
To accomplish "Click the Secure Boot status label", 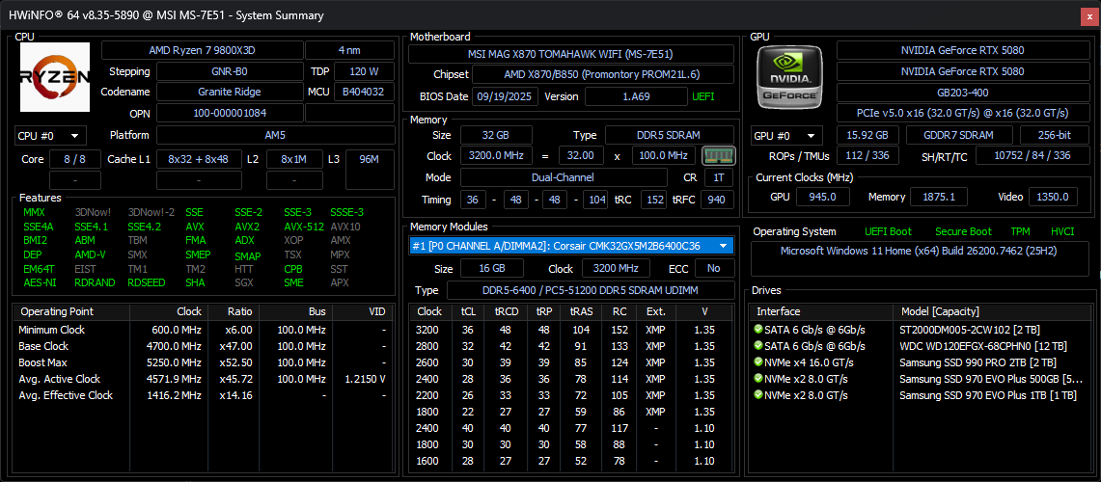I will (963, 231).
